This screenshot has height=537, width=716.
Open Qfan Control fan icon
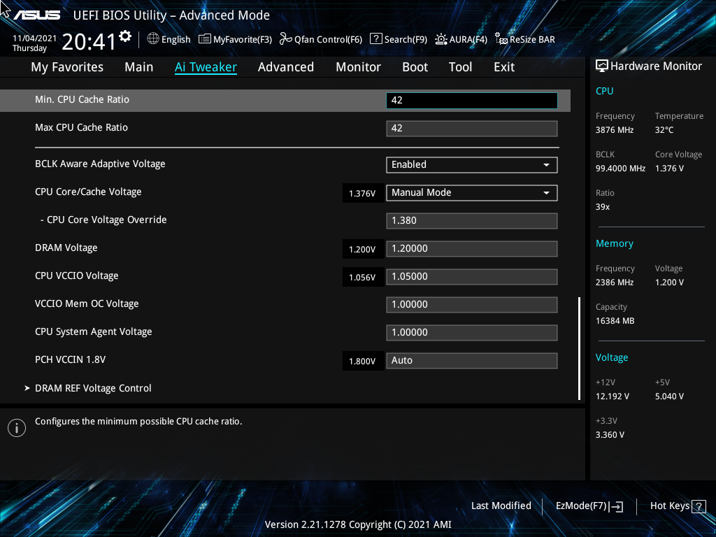286,39
